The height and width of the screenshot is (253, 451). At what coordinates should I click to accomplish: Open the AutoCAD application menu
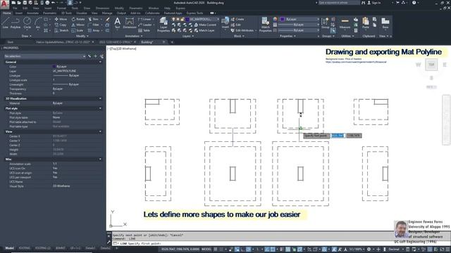click(4, 4)
